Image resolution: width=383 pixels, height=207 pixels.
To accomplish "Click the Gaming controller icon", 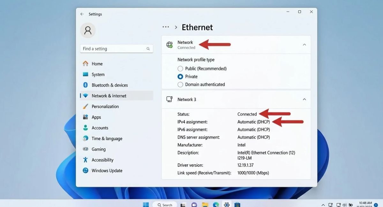I will coord(86,149).
